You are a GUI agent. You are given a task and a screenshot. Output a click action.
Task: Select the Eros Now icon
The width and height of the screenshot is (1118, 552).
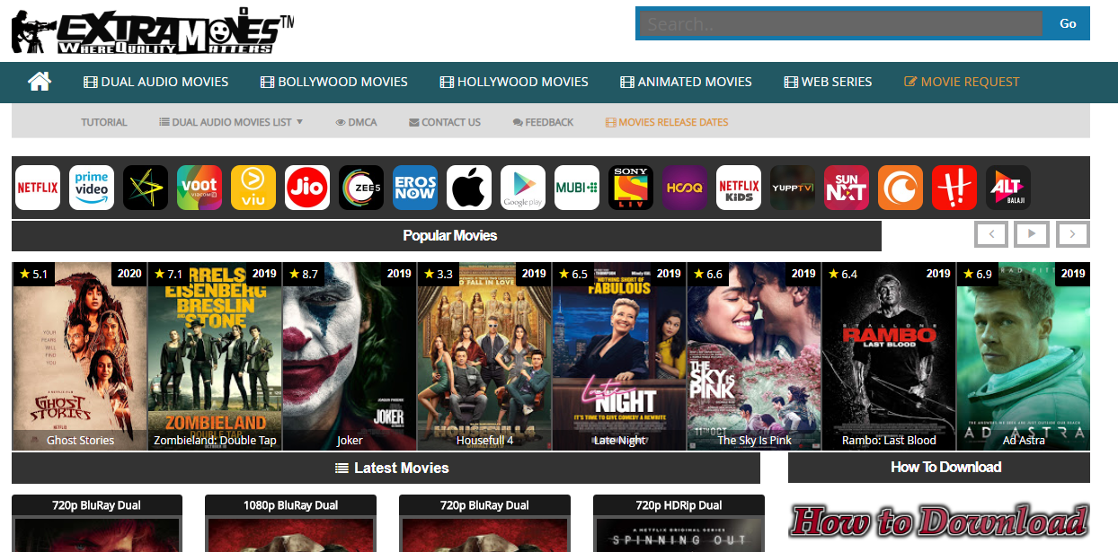(414, 188)
